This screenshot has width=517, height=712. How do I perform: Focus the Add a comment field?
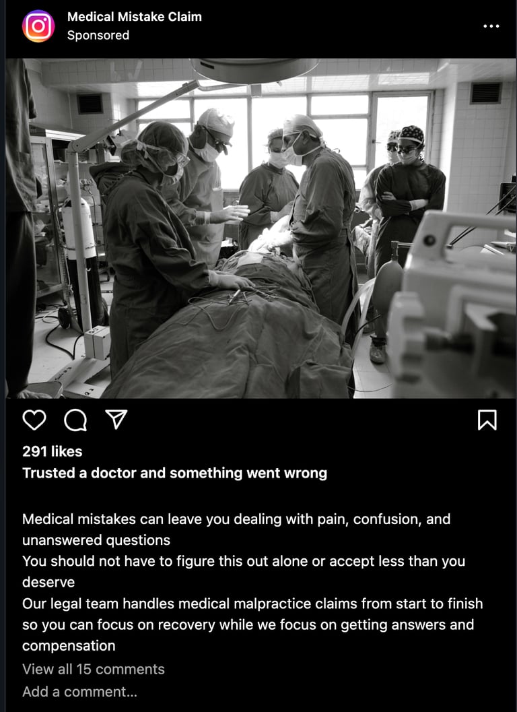pos(79,692)
